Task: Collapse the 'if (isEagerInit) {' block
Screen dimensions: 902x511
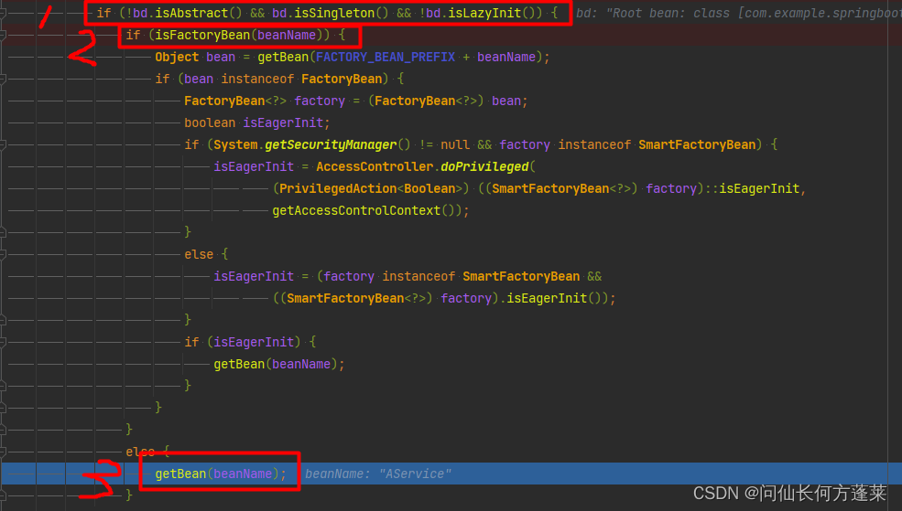Action: (x=3, y=342)
